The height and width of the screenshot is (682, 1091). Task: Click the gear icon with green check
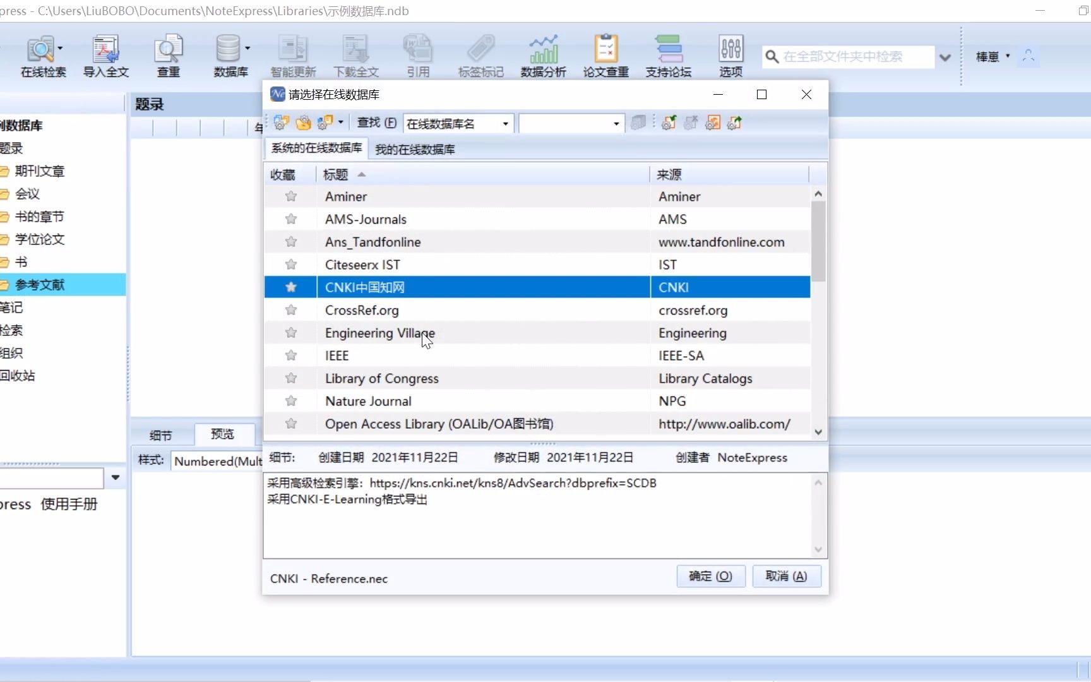coord(669,123)
